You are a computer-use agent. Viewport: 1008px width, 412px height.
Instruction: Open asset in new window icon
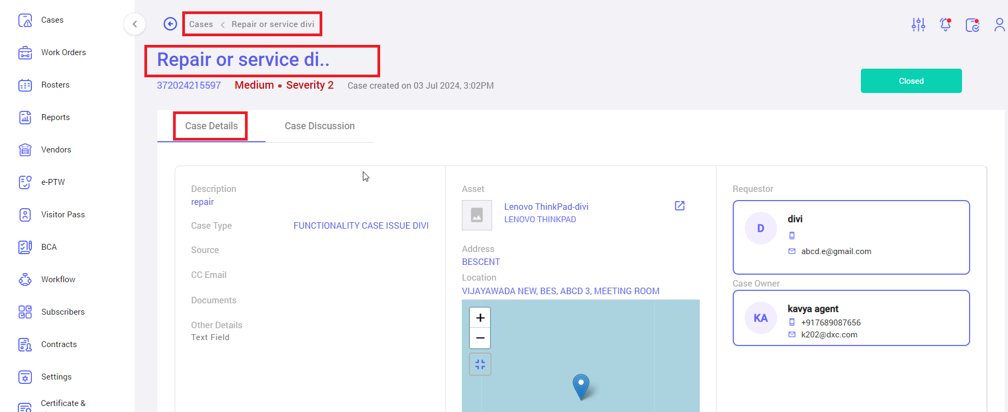coord(680,205)
